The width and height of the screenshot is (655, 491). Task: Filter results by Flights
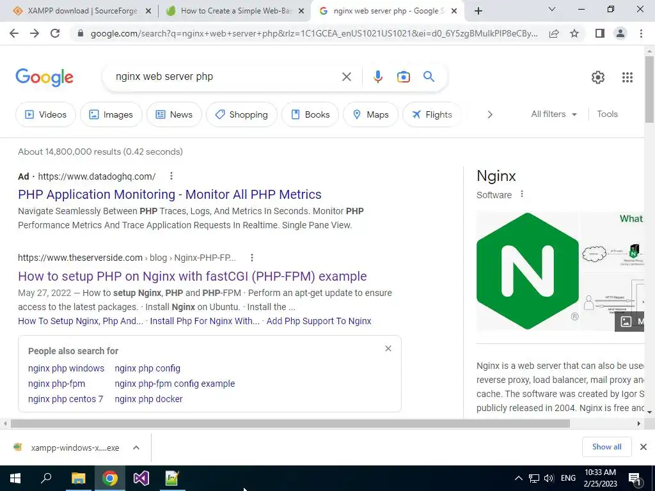[x=432, y=114]
